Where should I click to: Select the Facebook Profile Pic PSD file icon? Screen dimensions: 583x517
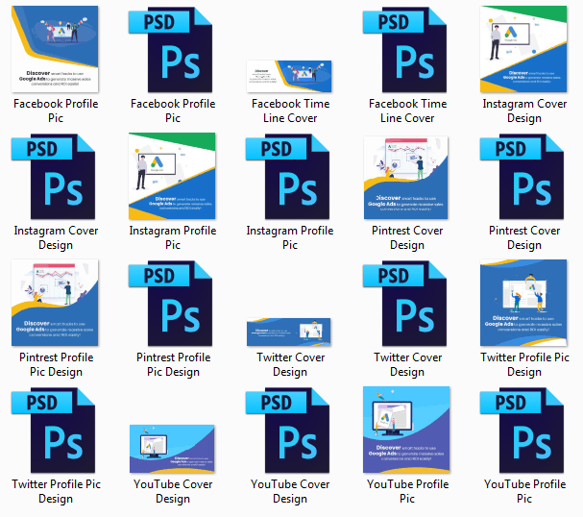(x=172, y=48)
